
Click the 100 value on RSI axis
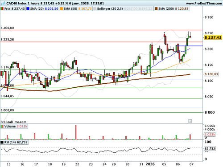coord(208,142)
